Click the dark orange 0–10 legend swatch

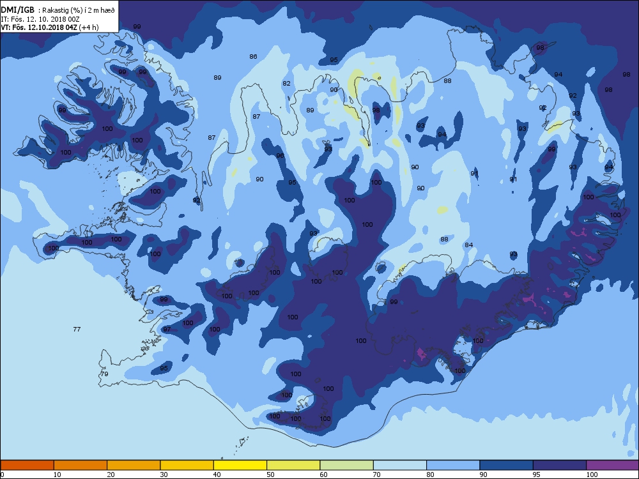click(x=27, y=465)
